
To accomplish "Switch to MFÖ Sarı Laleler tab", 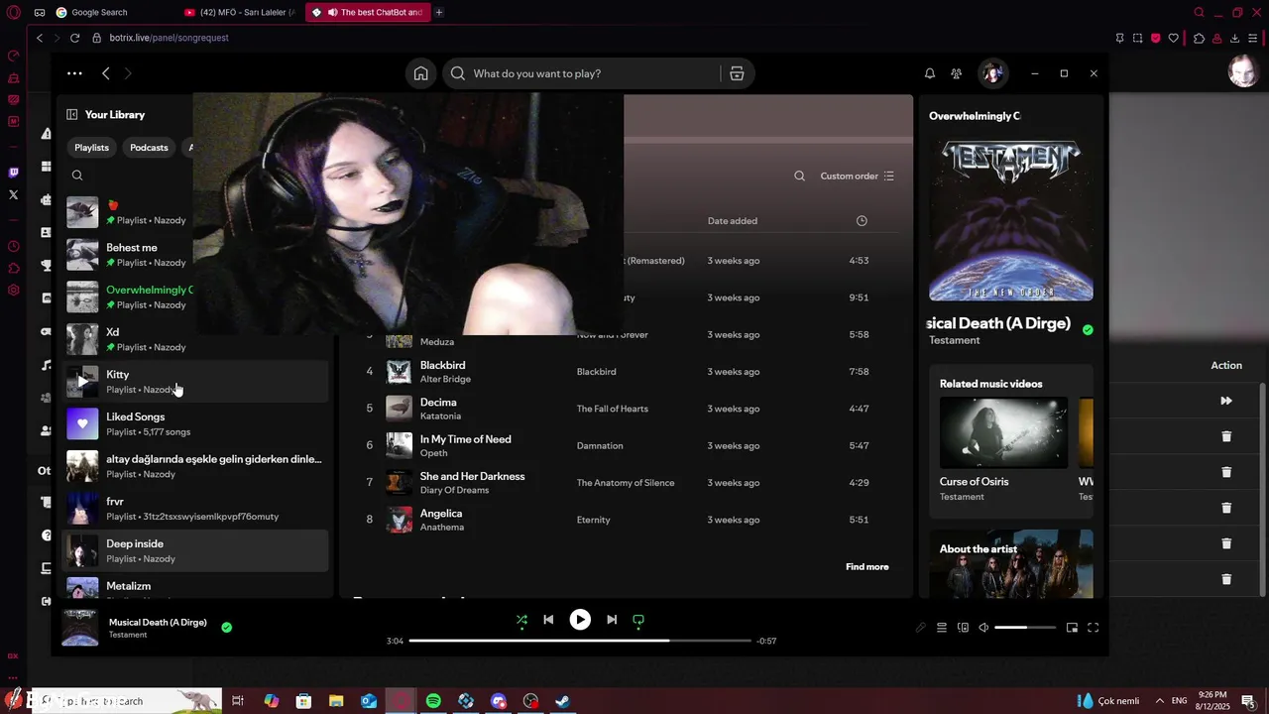I will point(240,12).
